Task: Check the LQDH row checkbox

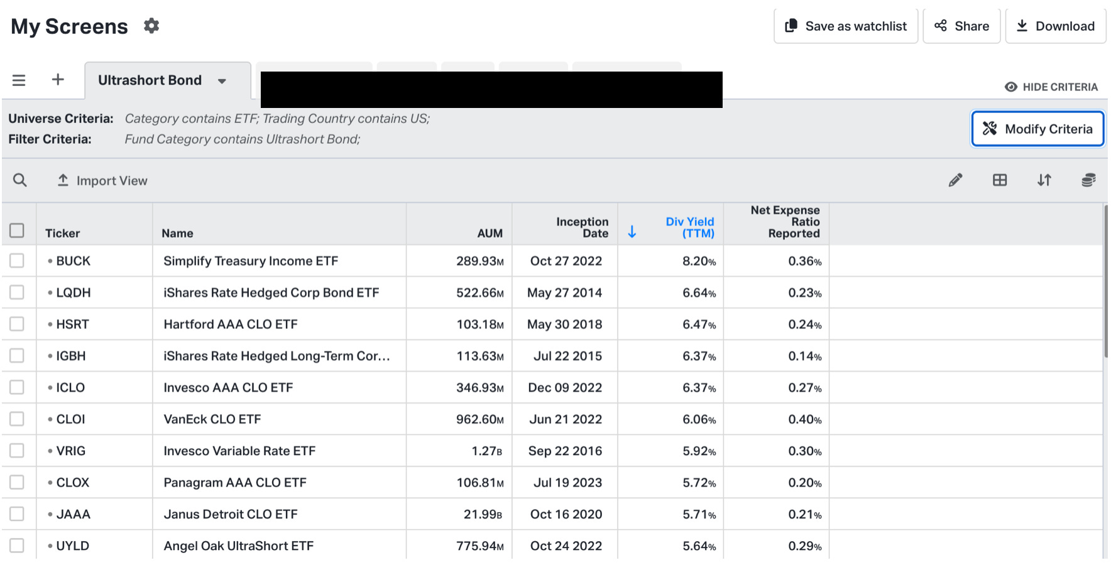Action: [17, 293]
